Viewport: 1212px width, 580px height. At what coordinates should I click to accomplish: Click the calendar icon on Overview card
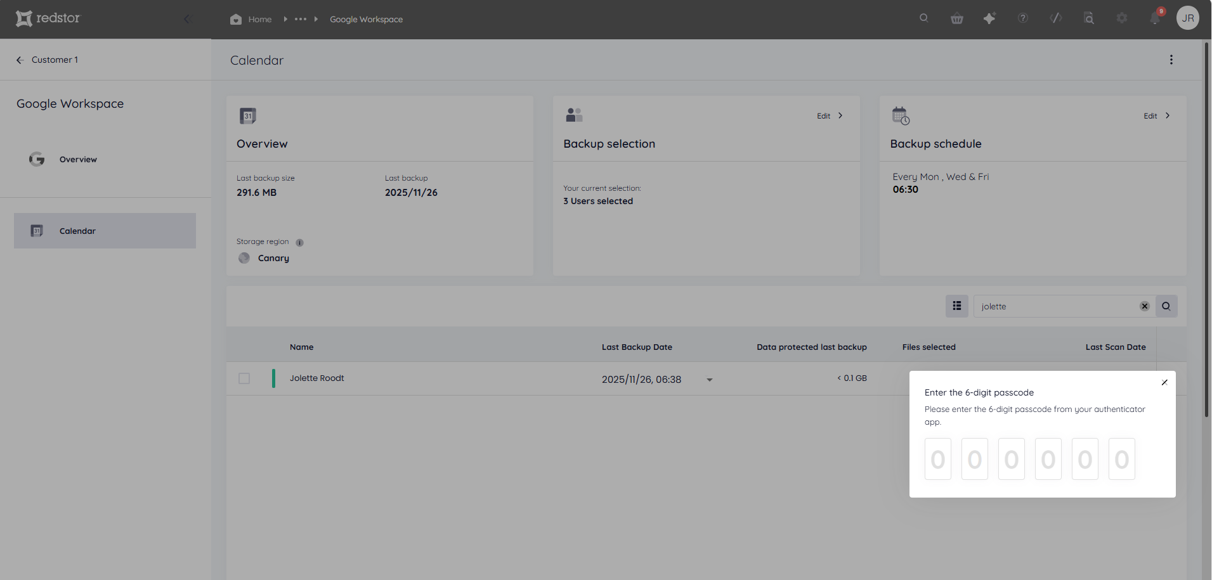(x=248, y=116)
